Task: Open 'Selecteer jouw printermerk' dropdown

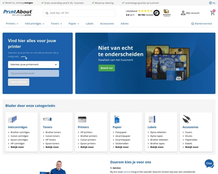Action: point(34,64)
